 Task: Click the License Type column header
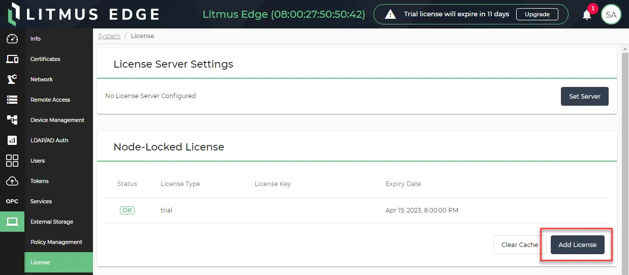(180, 184)
